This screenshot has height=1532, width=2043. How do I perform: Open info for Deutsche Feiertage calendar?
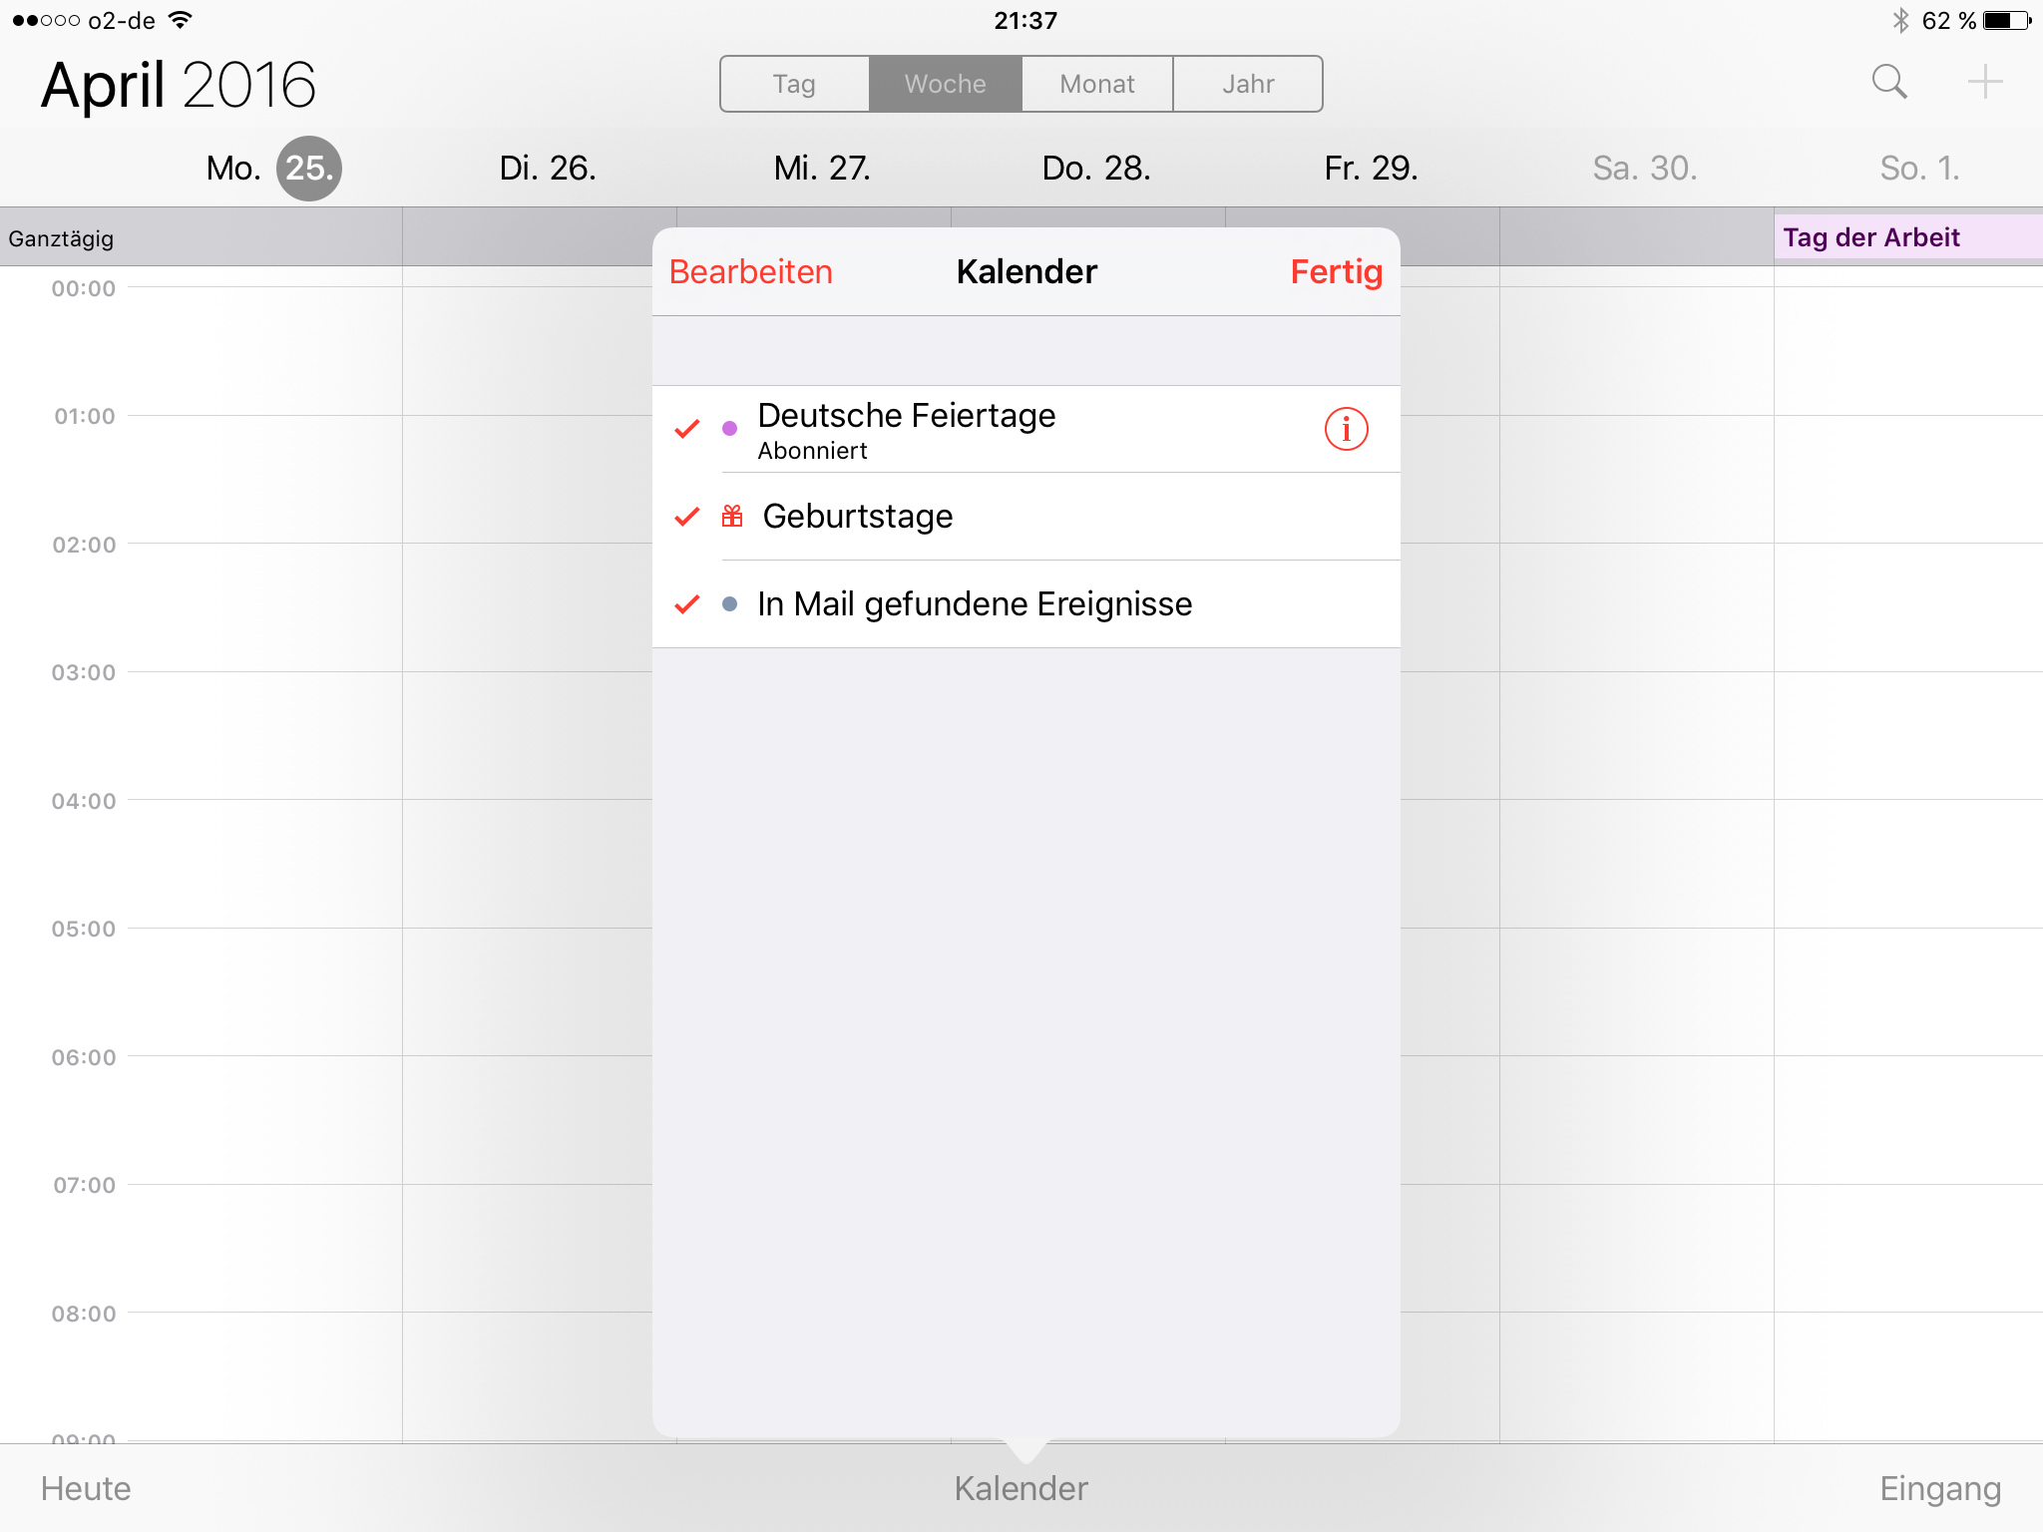[x=1345, y=429]
